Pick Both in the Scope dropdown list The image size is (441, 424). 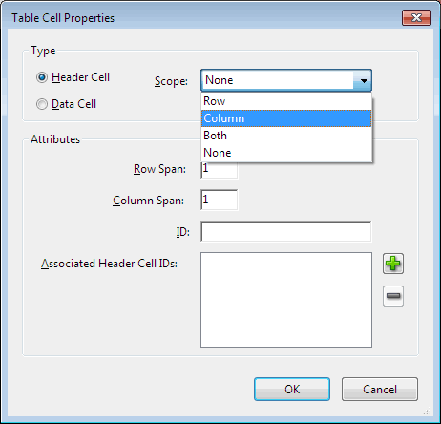(x=286, y=136)
